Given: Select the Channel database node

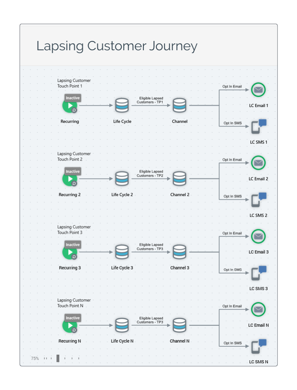Looking at the screenshot, I should coord(180,105).
